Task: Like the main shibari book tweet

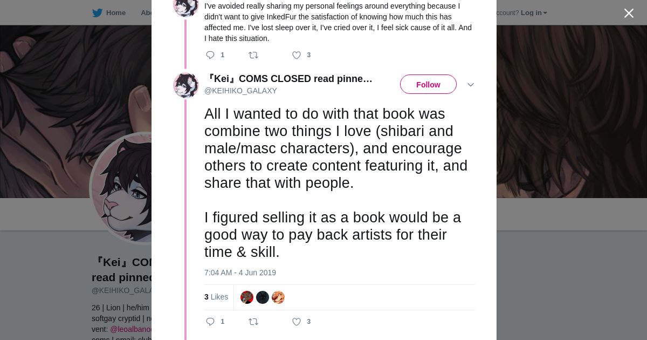Action: click(297, 322)
